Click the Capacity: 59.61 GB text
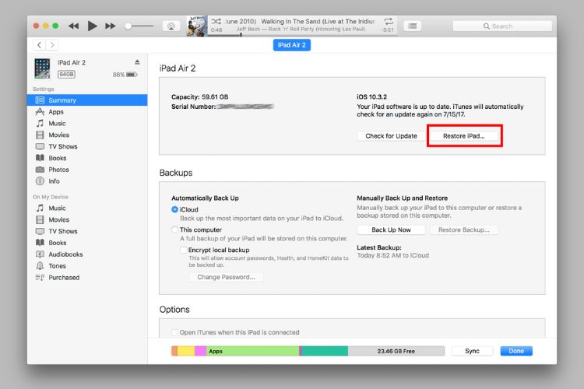The width and height of the screenshot is (584, 389). (199, 96)
